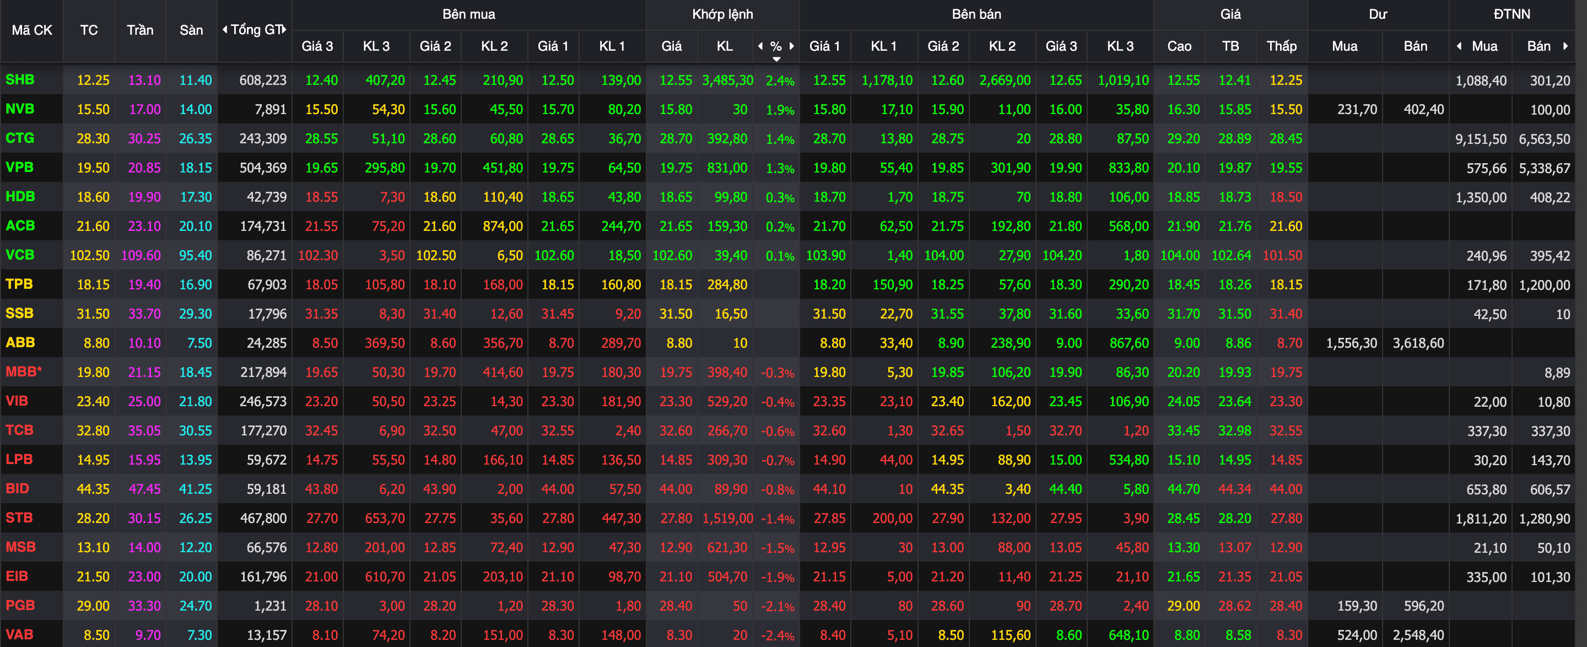Click the Trần column header
1587x647 pixels.
140,30
